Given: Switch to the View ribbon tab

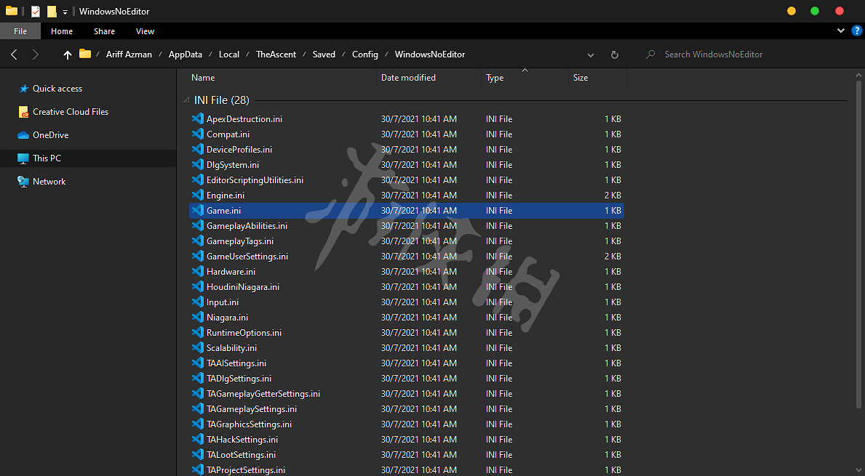Looking at the screenshot, I should coord(145,31).
